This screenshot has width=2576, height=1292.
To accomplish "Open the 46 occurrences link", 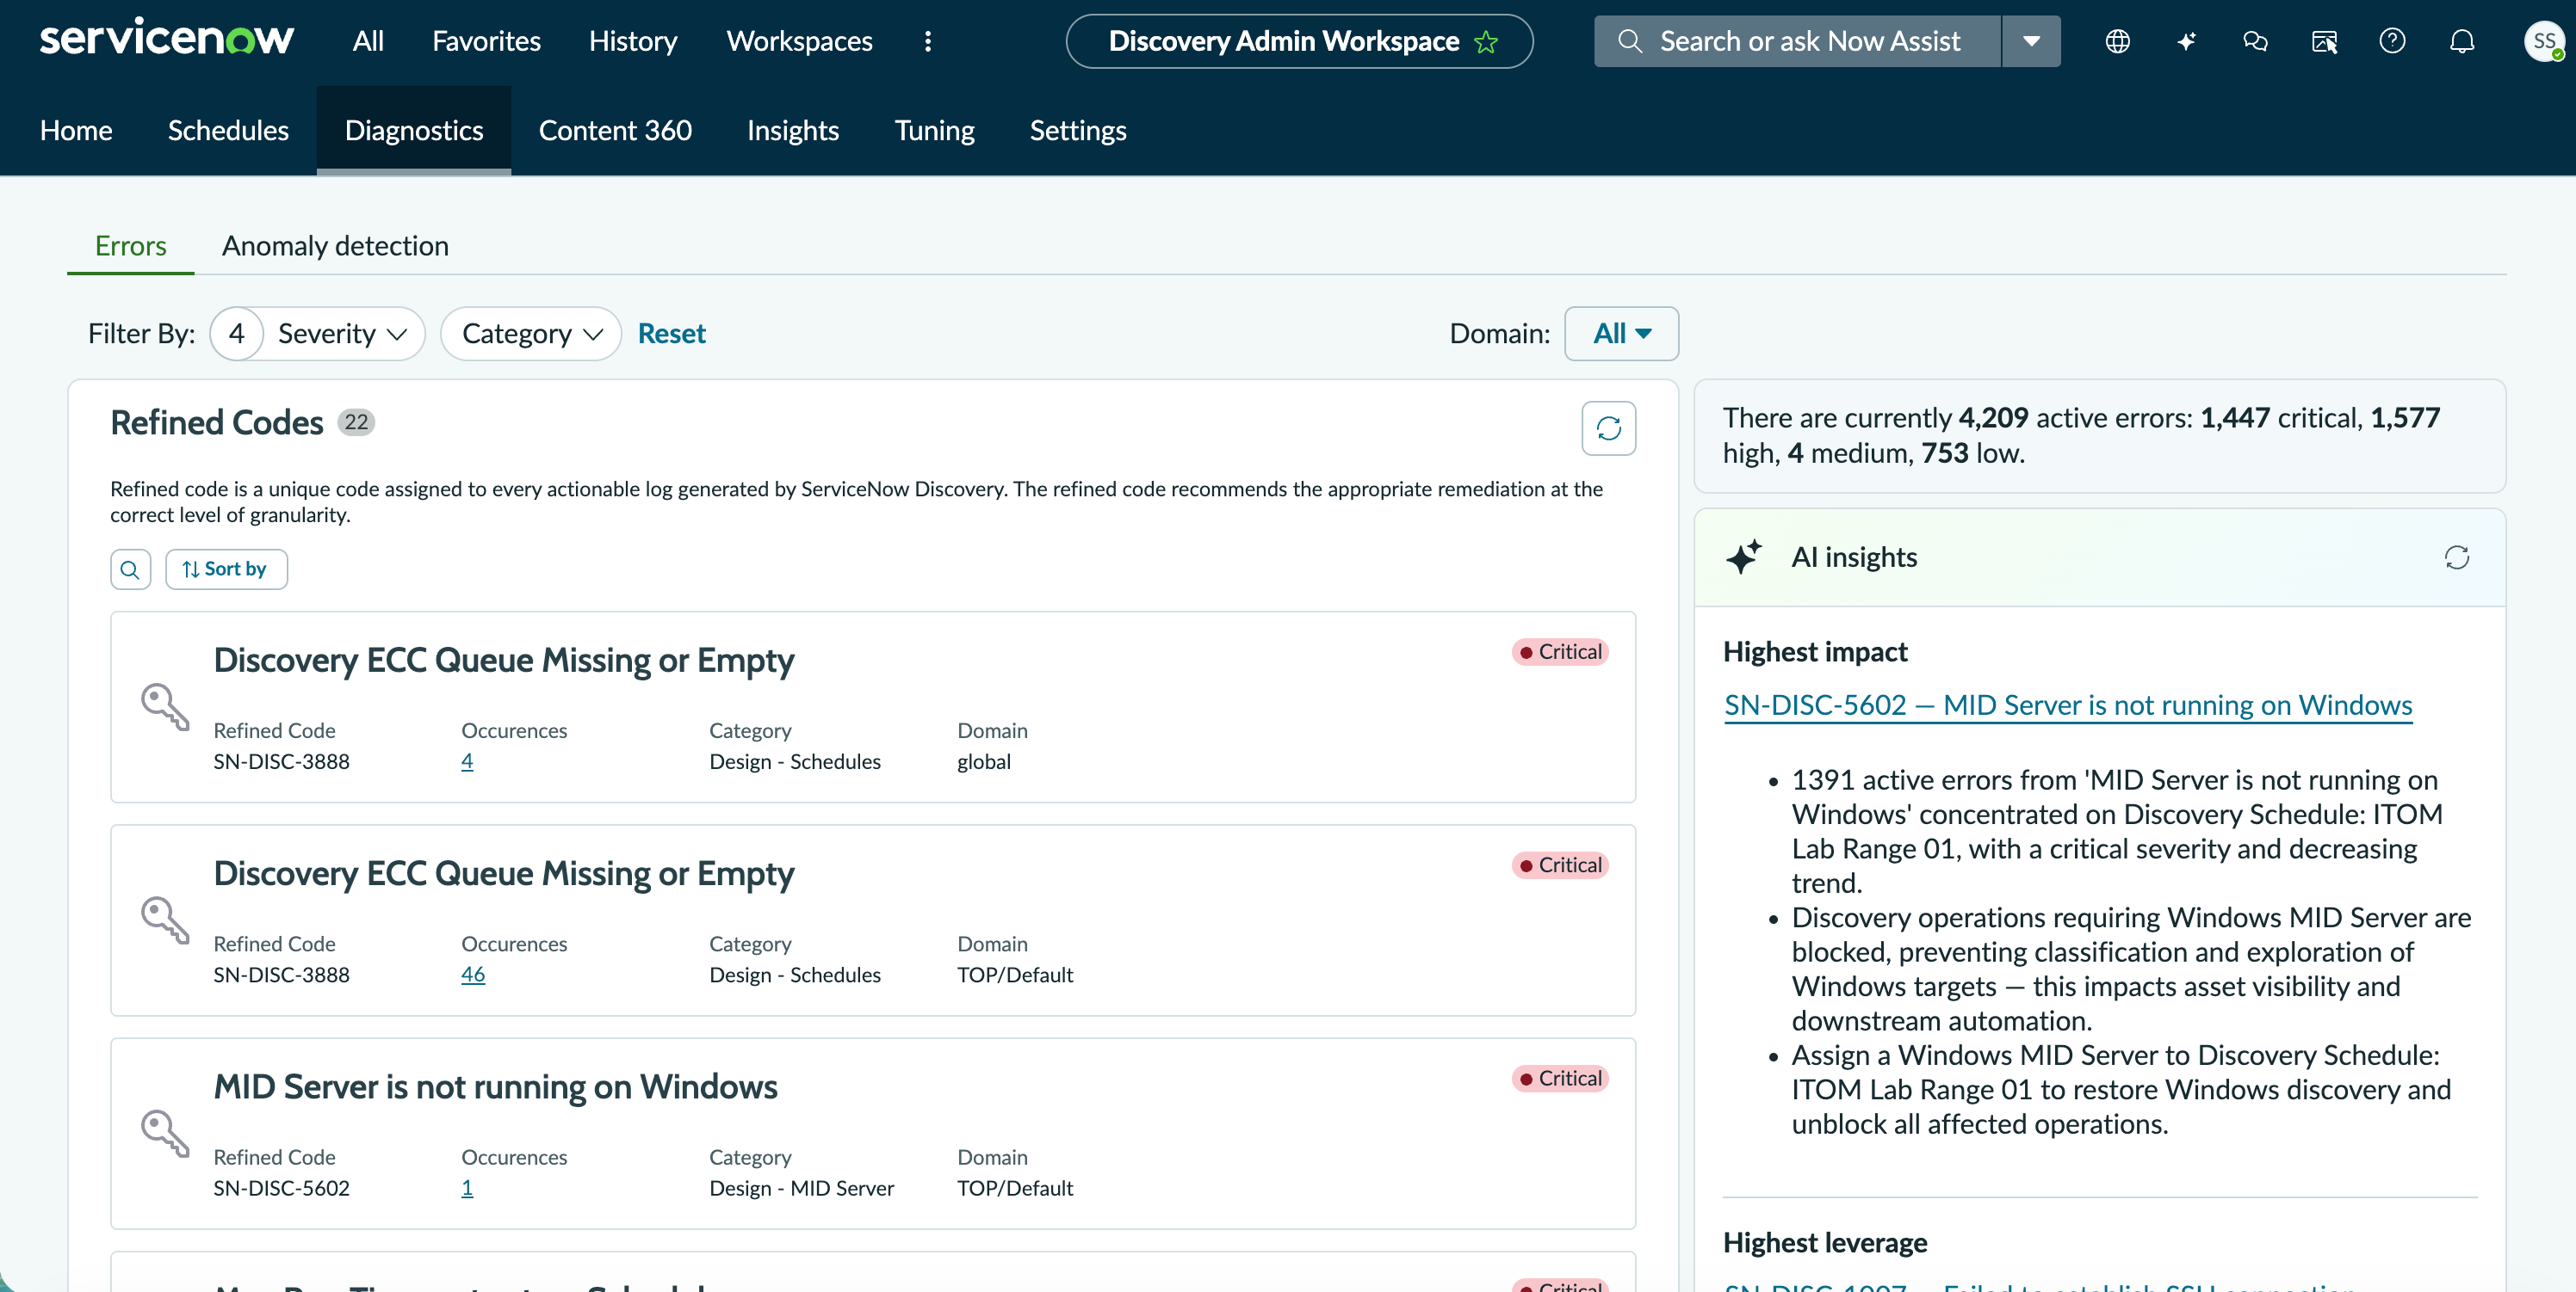I will [473, 975].
